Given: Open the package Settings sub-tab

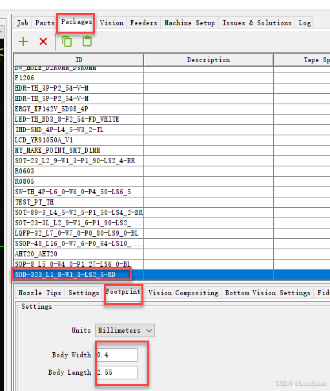Looking at the screenshot, I should tap(84, 293).
